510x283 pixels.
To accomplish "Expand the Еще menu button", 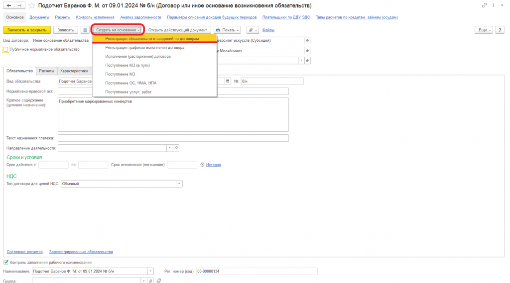I will 484,30.
